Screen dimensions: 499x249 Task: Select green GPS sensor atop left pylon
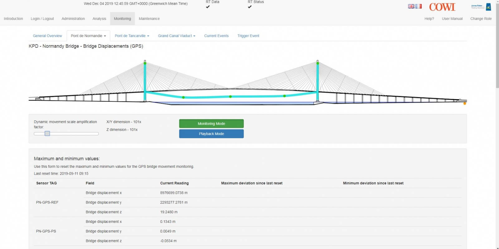(145, 63)
